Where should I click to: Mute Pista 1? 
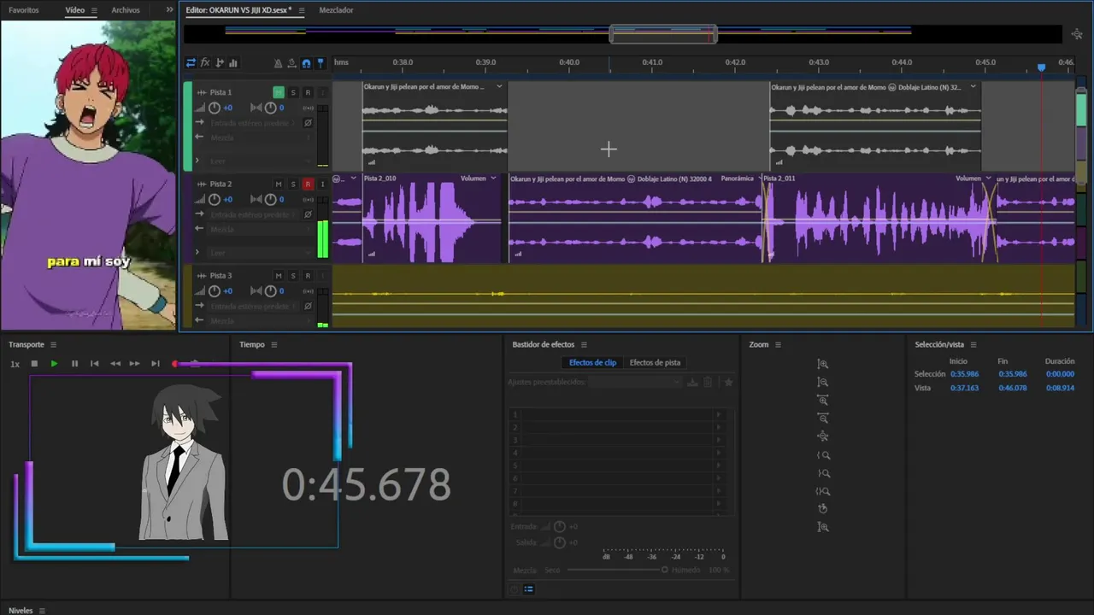click(279, 92)
